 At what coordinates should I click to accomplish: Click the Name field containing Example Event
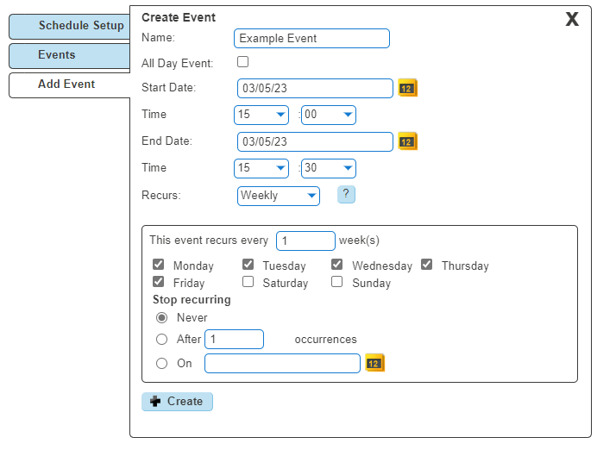coord(311,39)
